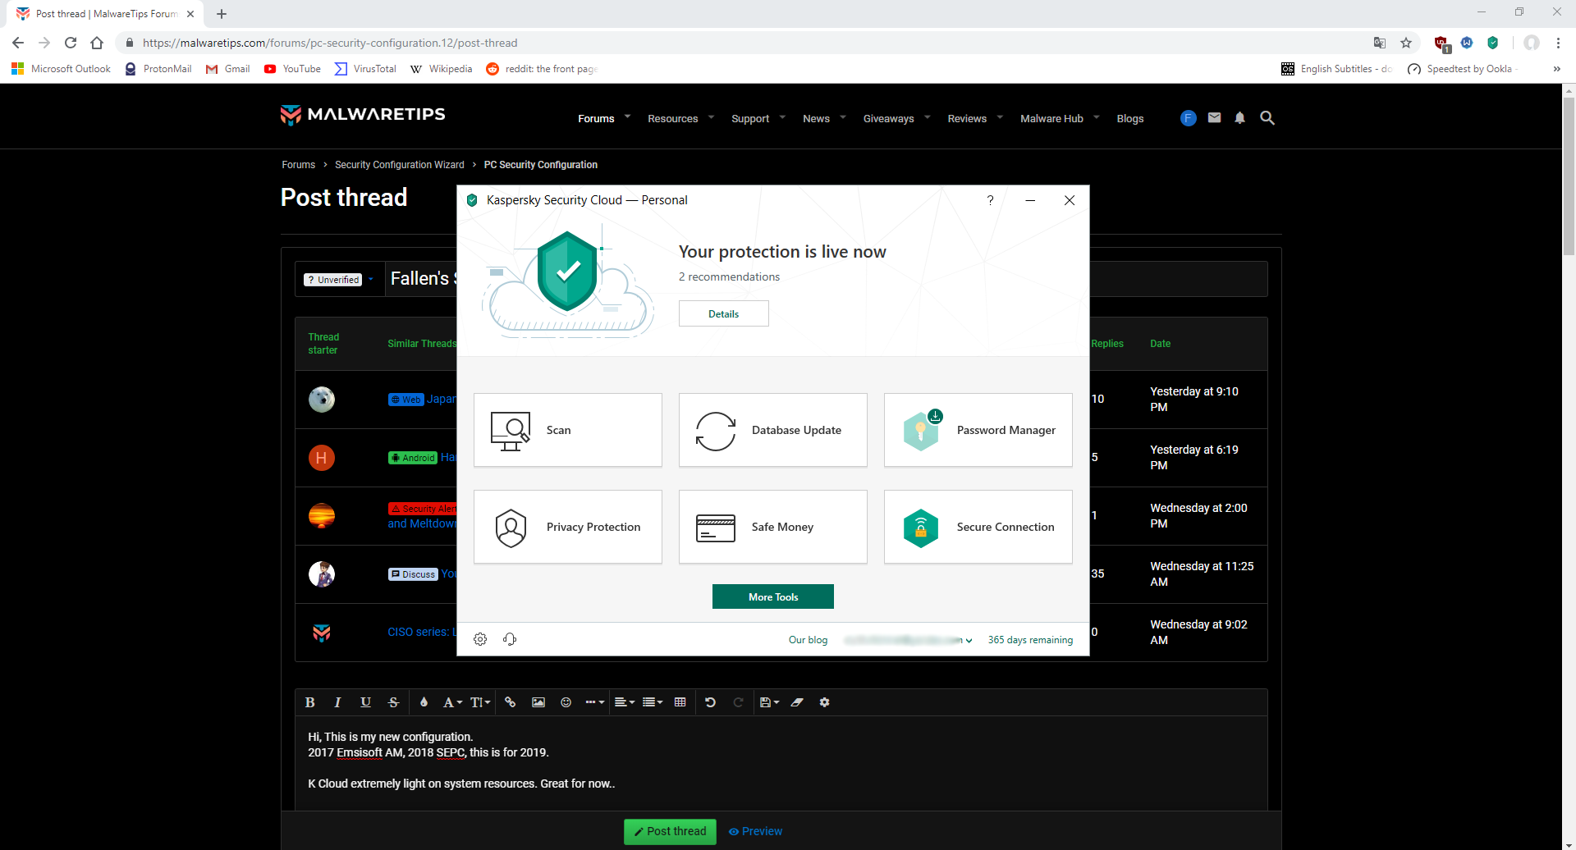Expand hidden bookmarks overflow chevron
The image size is (1576, 850).
pyautogui.click(x=1556, y=69)
